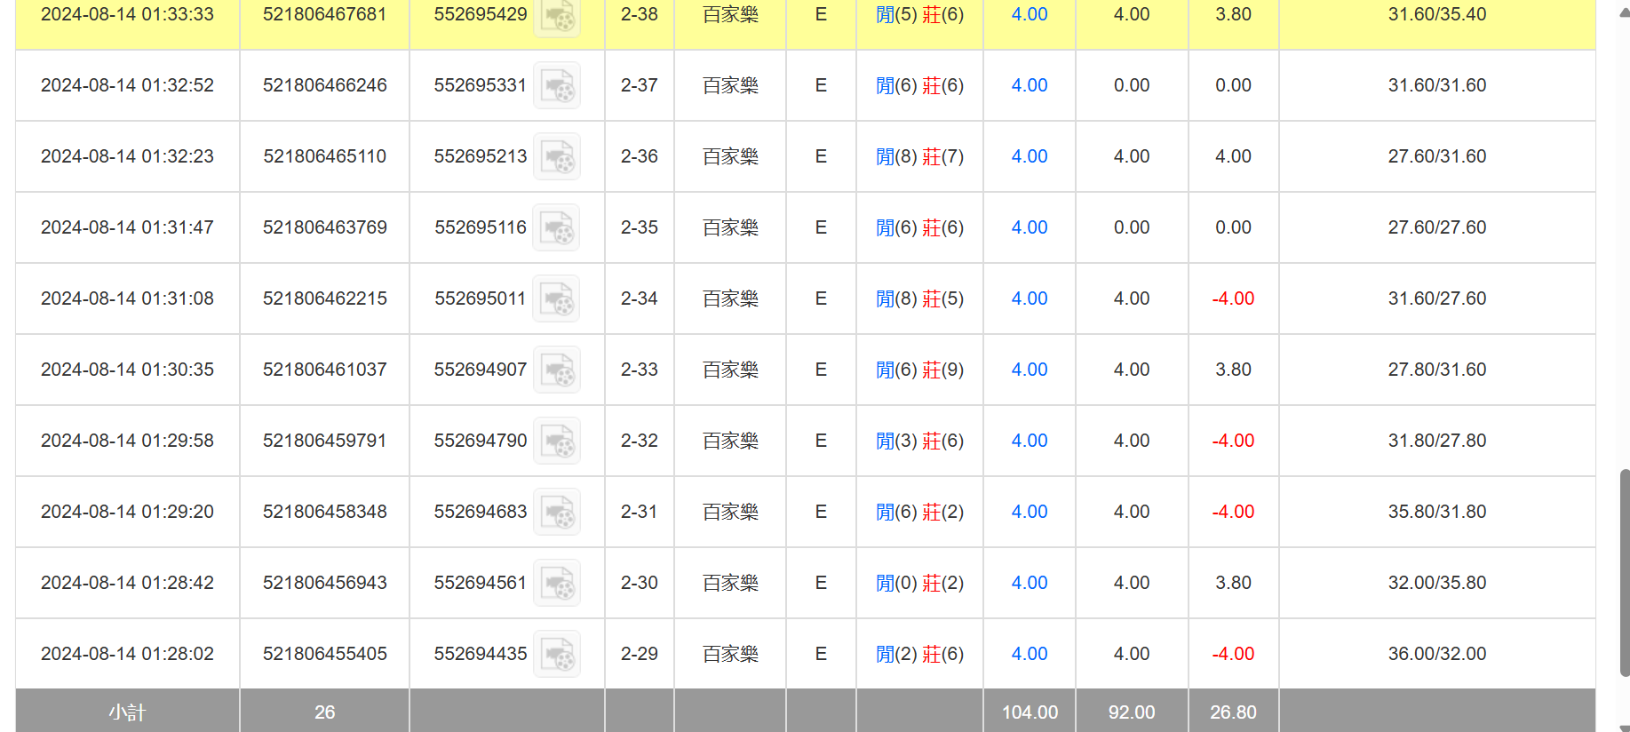View replay icon for round 552695429

pyautogui.click(x=557, y=16)
